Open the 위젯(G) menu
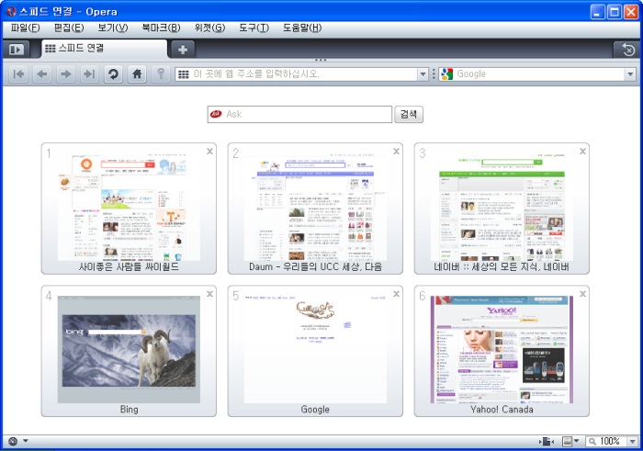 click(x=209, y=28)
